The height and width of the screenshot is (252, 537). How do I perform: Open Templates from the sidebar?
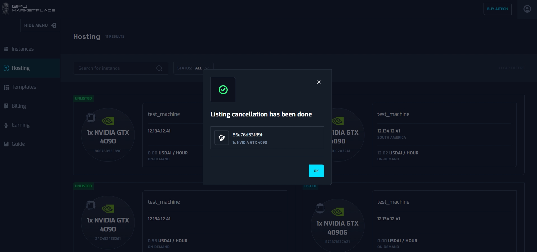(24, 87)
